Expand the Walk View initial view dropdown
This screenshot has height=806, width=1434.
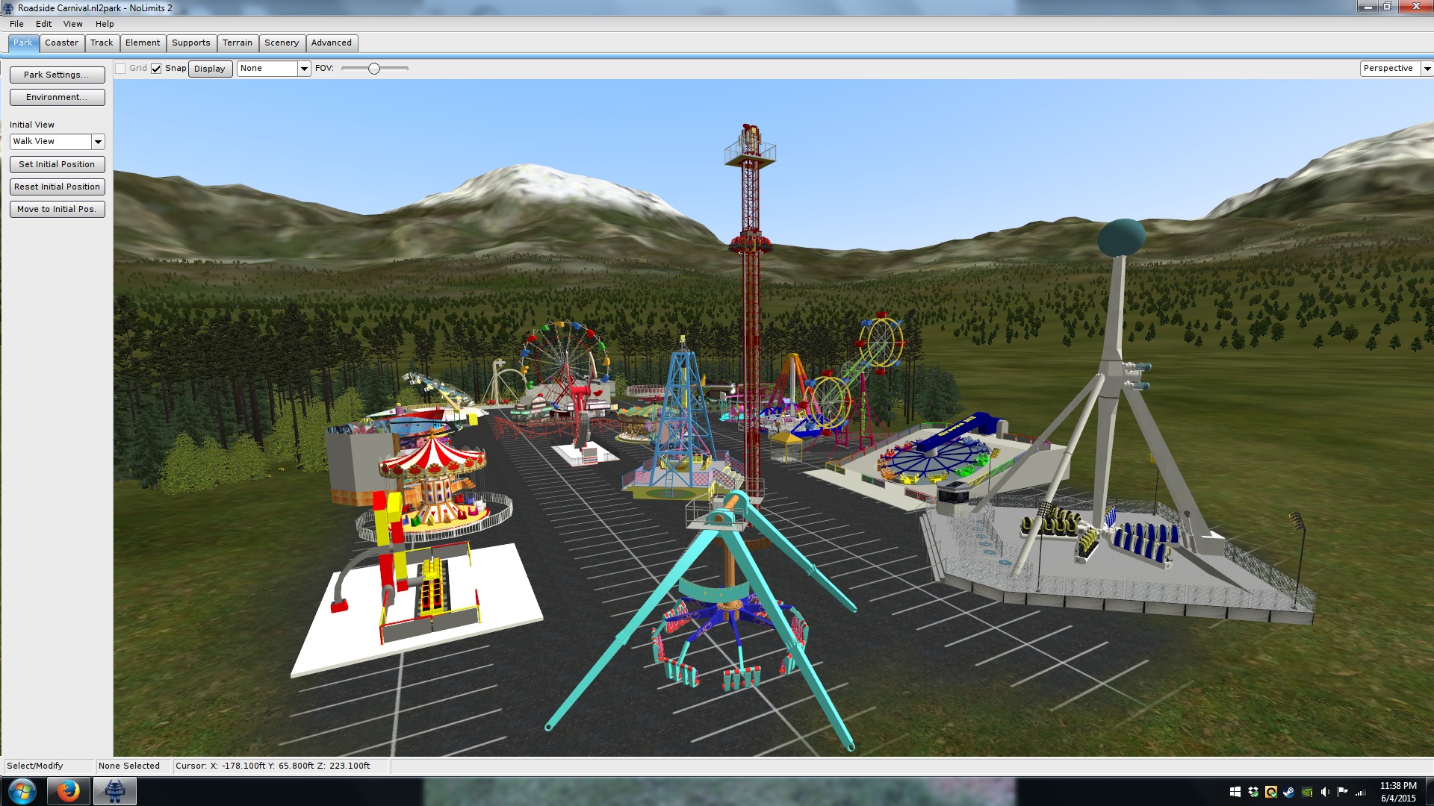click(98, 142)
